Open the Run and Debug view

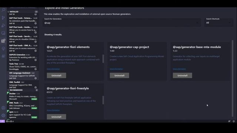click(3, 25)
